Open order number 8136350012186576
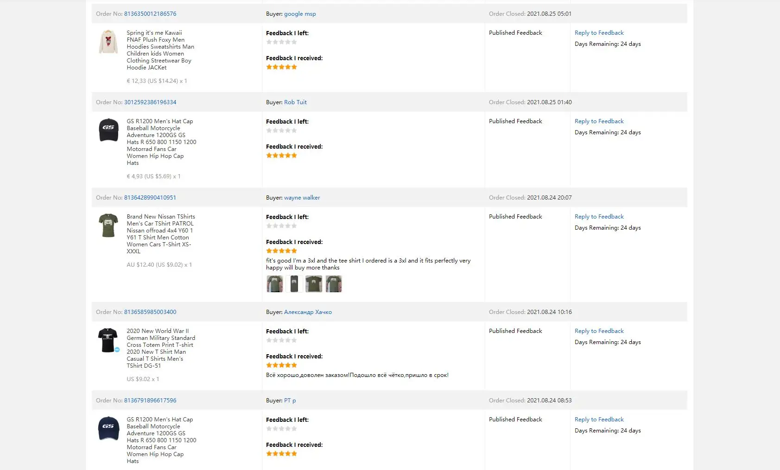This screenshot has width=780, height=470. [x=150, y=14]
